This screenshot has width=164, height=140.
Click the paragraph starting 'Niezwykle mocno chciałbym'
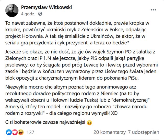click(x=77, y=100)
